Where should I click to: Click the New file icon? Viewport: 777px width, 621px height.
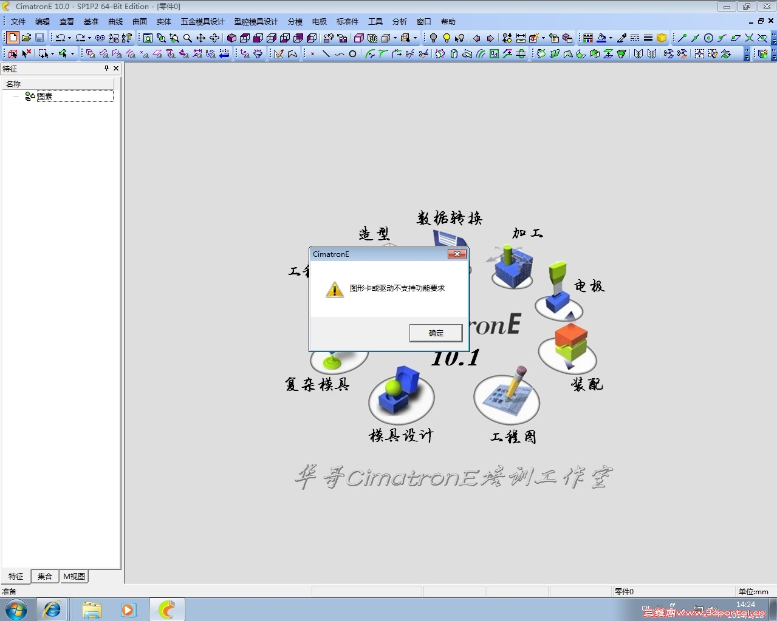tap(13, 38)
